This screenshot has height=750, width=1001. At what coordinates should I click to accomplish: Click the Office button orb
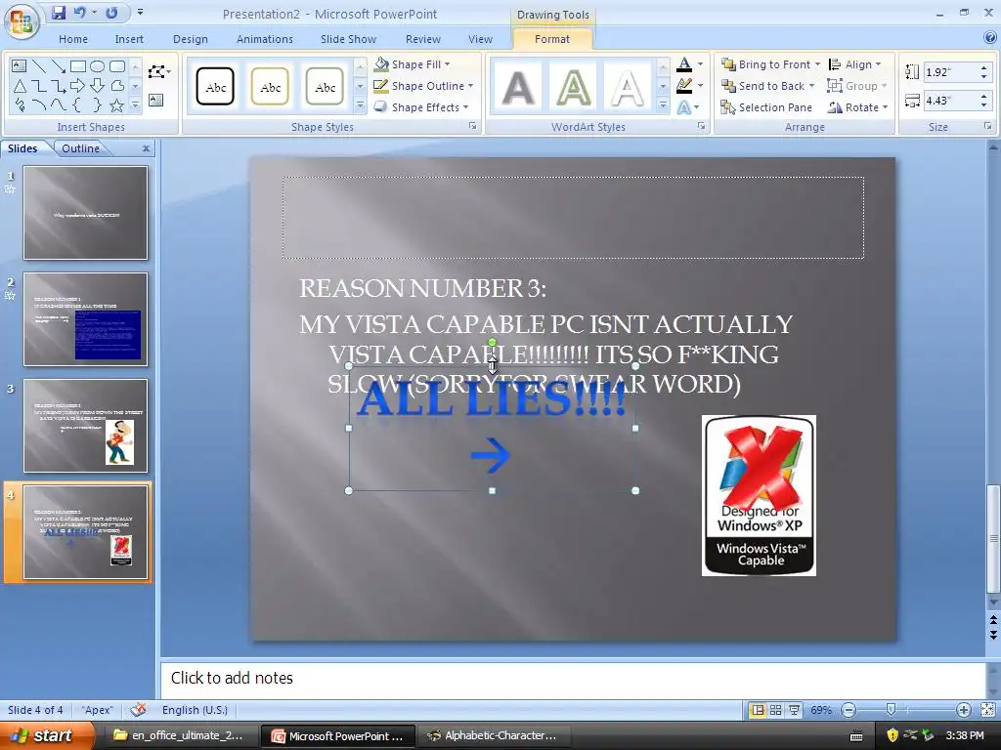(22, 22)
